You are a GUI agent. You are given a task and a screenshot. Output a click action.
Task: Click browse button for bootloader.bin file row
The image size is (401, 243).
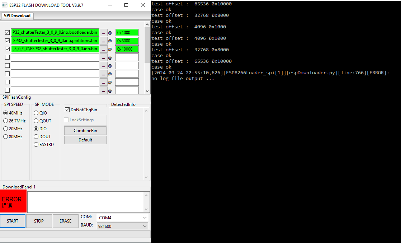point(103,33)
